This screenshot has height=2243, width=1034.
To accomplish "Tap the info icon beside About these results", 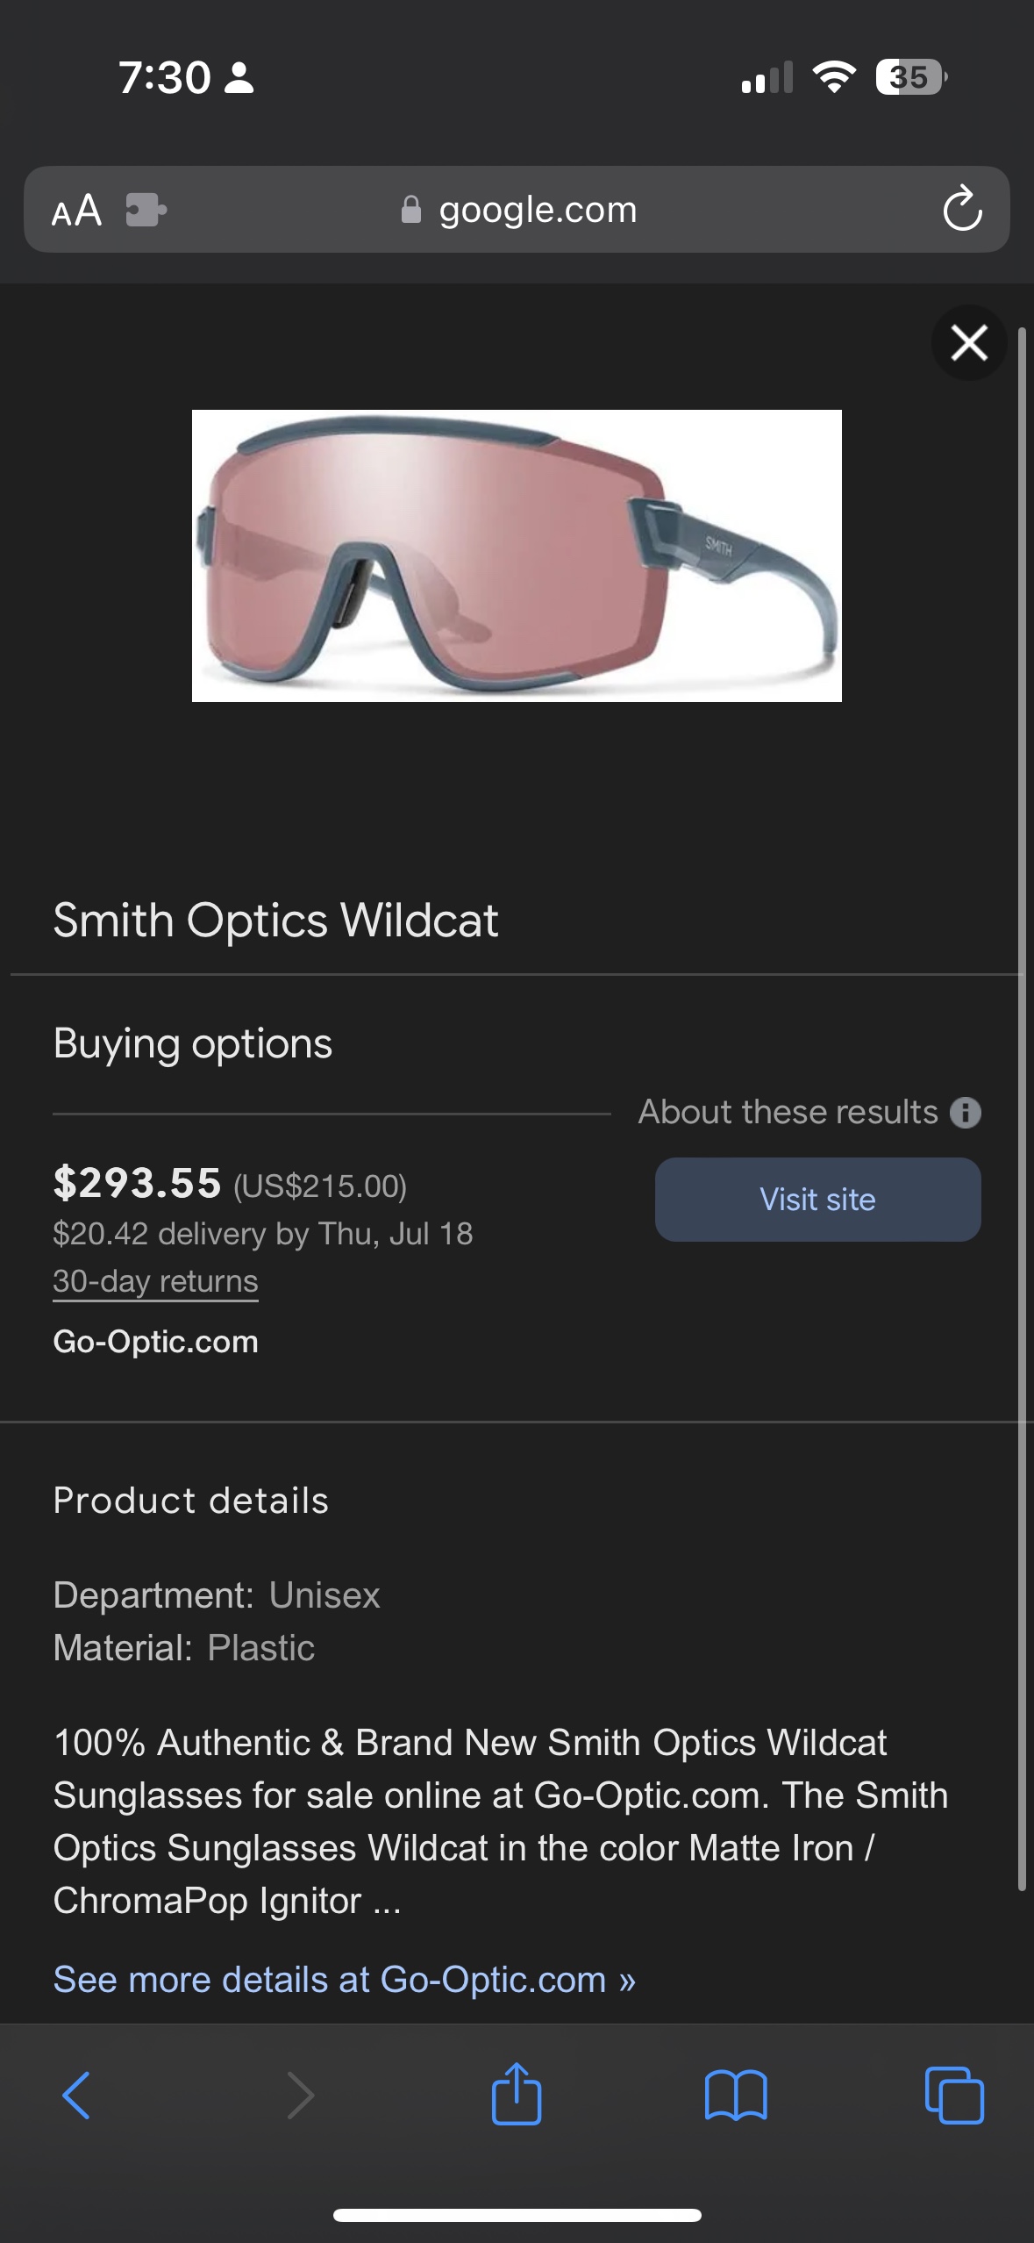I will tap(966, 1113).
